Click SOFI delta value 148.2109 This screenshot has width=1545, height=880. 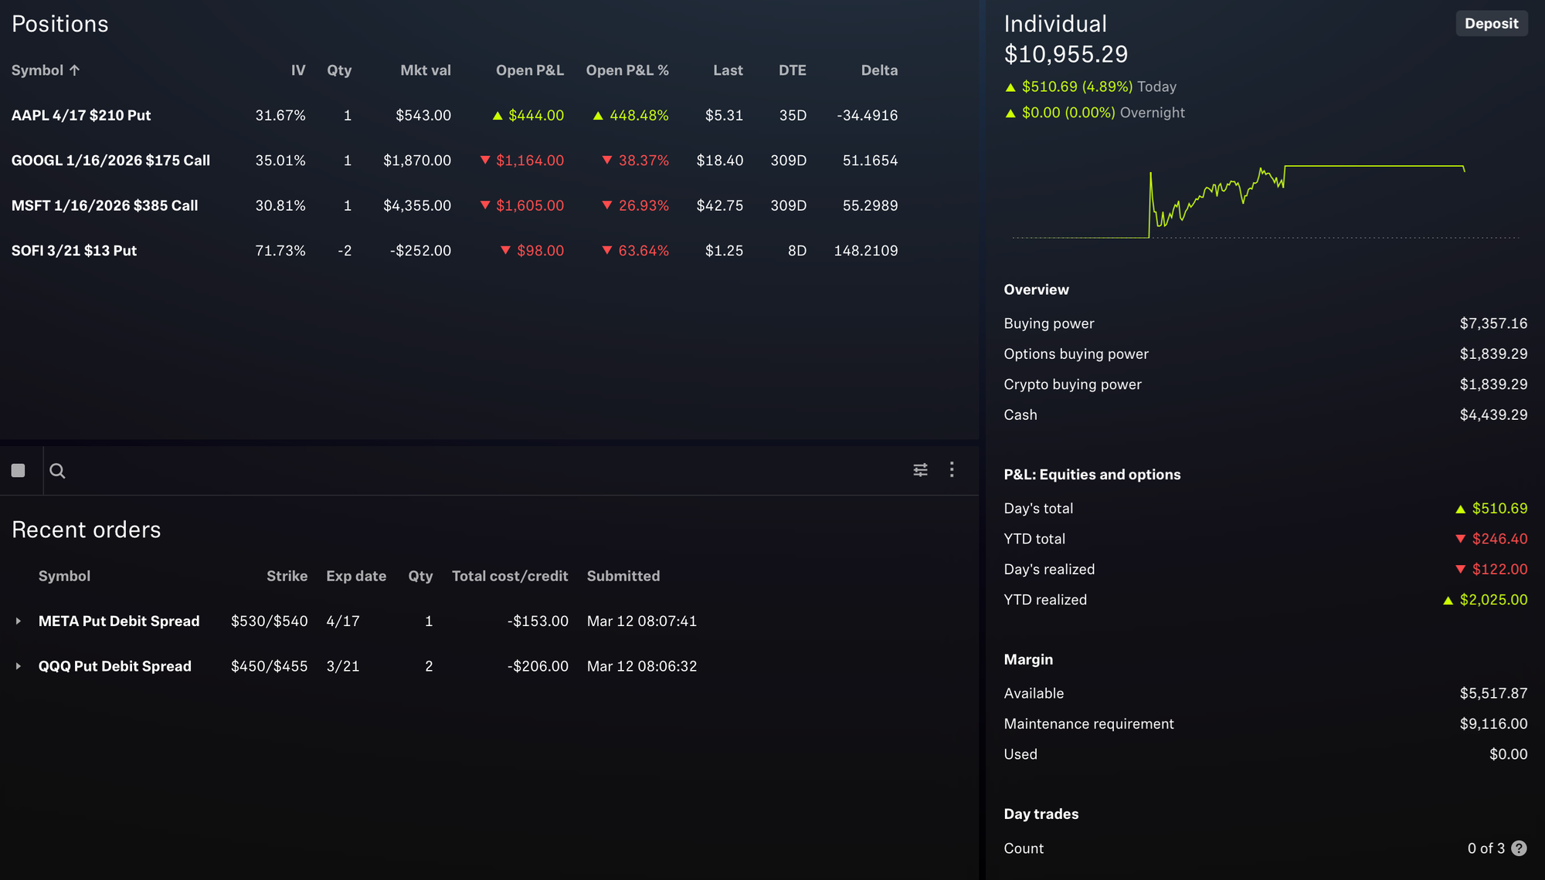(x=866, y=251)
